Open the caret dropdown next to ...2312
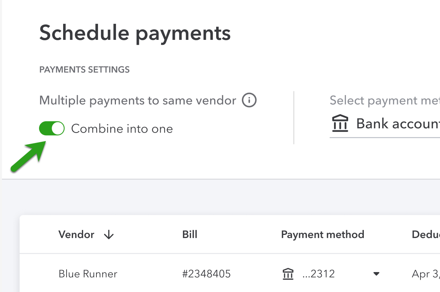Image resolution: width=440 pixels, height=292 pixels. pyautogui.click(x=376, y=274)
